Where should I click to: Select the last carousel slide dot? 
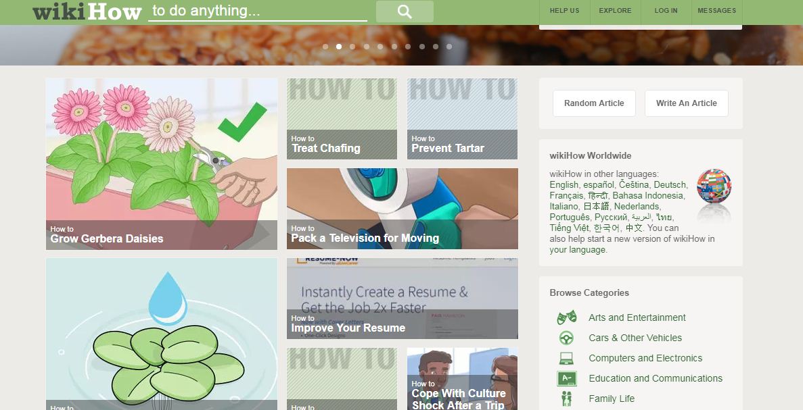(449, 47)
